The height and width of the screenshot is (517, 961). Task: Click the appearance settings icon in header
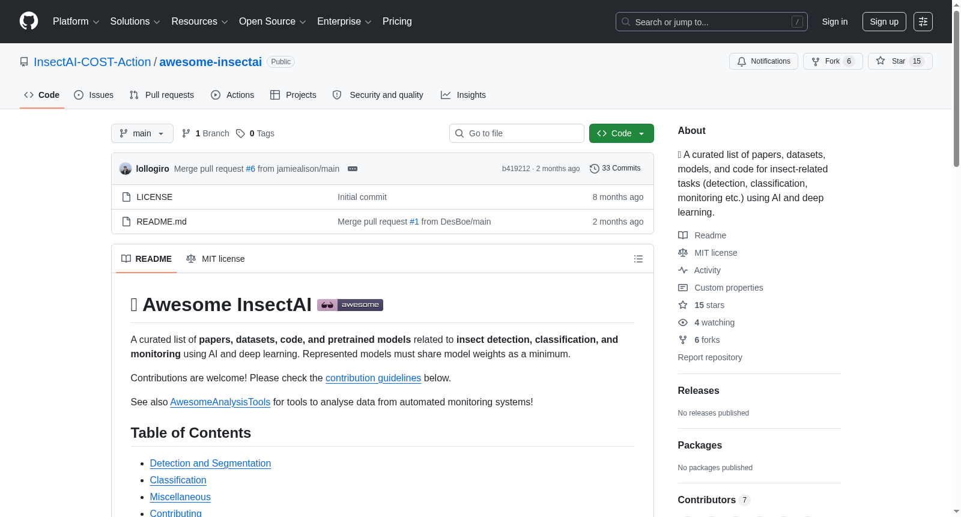coord(923,22)
